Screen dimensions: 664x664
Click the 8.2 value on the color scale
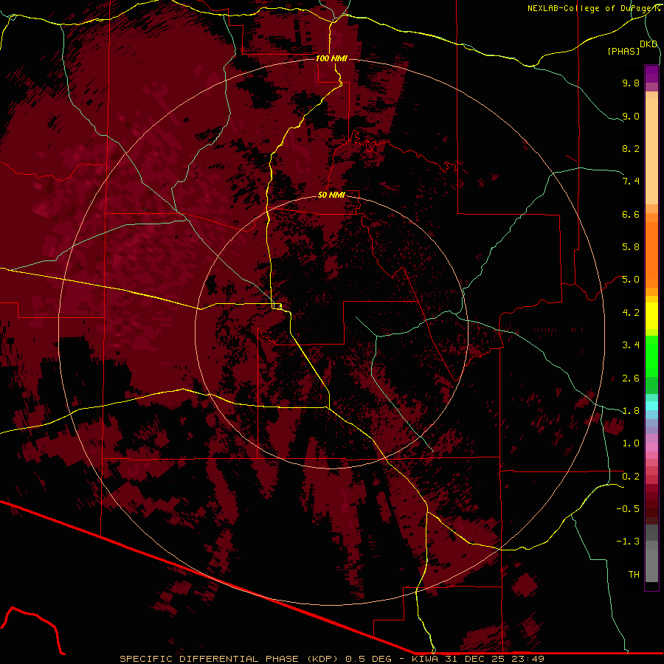coord(631,148)
